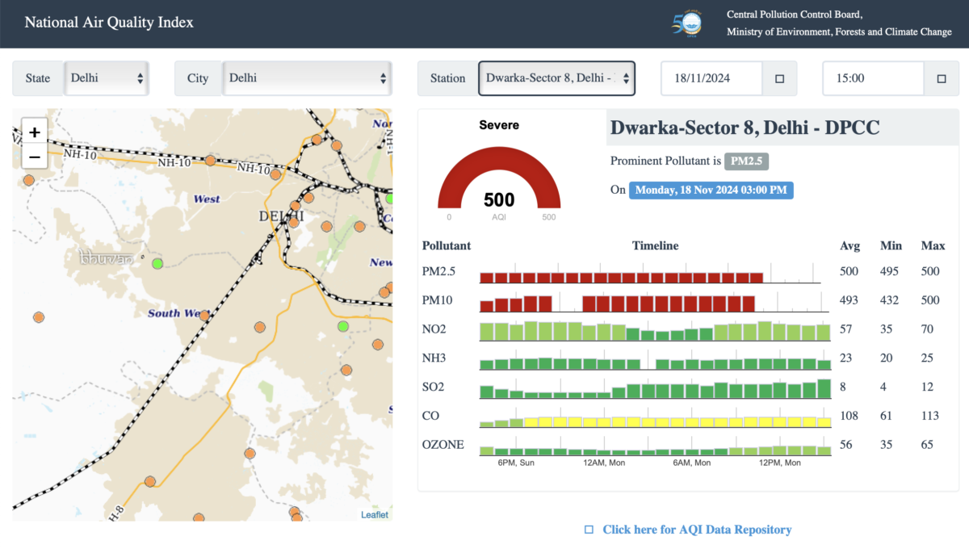This screenshot has width=969, height=553.
Task: Click the National Air Quality Index title
Action: (109, 23)
